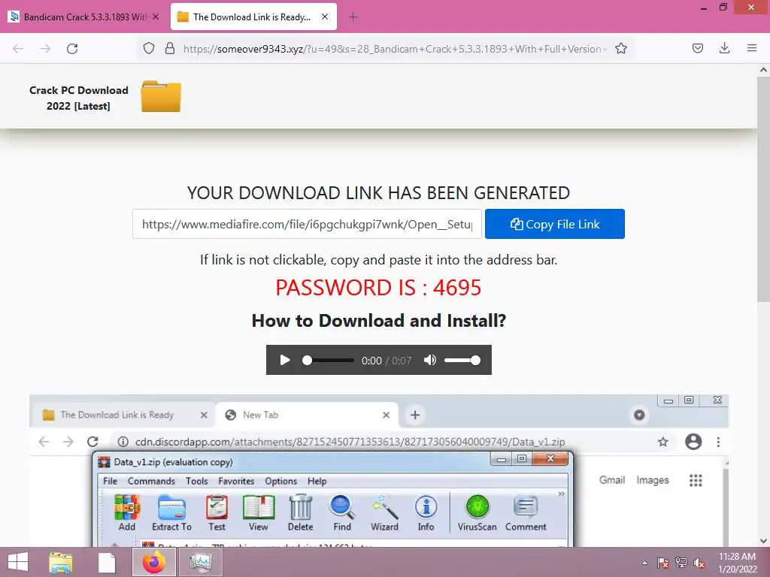Expand WinRAR toolbar overflow chevron in image
Viewport: 770px width, 577px height.
[561, 494]
